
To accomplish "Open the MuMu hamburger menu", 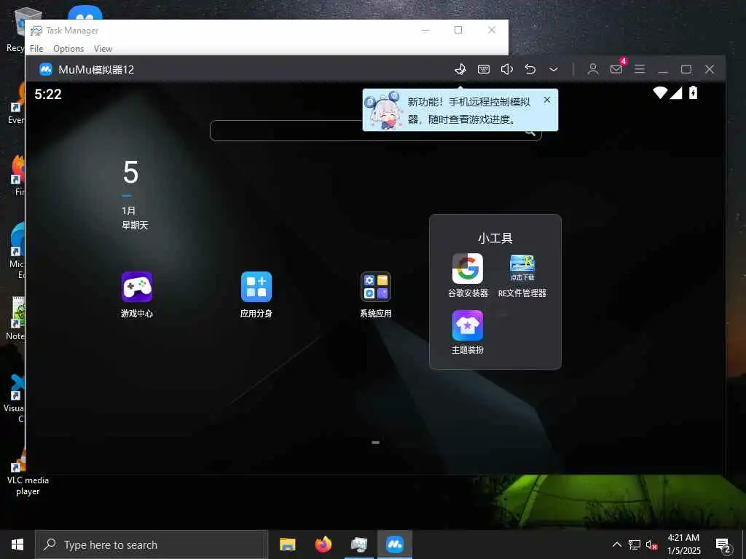I will point(640,69).
